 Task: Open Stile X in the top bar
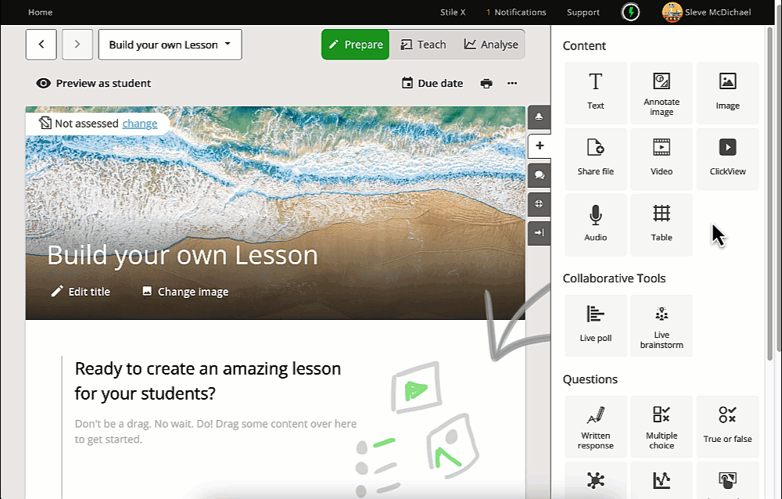453,12
